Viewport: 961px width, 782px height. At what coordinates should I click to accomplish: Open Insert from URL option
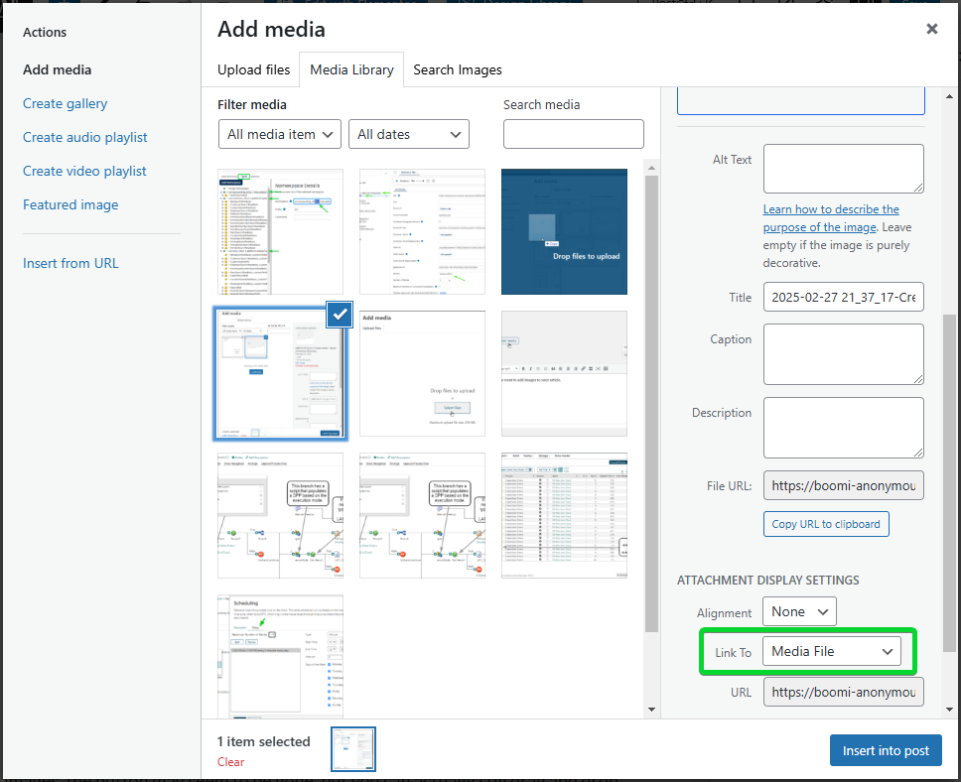coord(70,263)
